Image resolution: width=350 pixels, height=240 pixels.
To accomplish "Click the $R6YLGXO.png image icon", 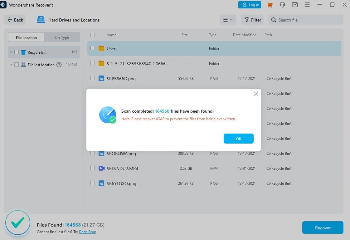I will 101,183.
